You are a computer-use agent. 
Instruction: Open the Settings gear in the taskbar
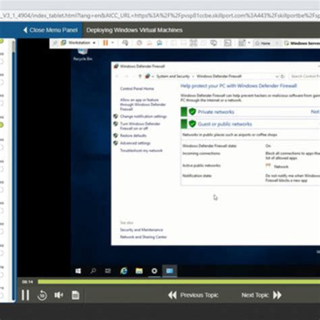point(155,271)
